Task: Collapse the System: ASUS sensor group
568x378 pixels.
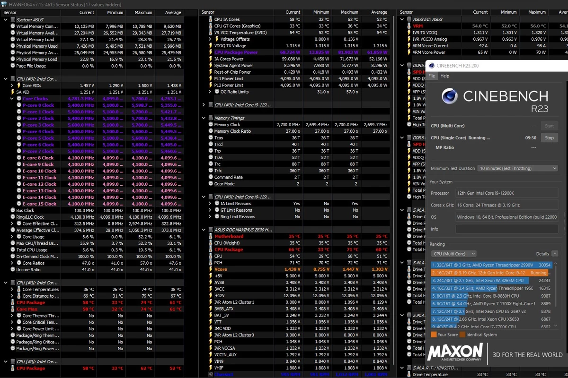Action: pyautogui.click(x=6, y=20)
